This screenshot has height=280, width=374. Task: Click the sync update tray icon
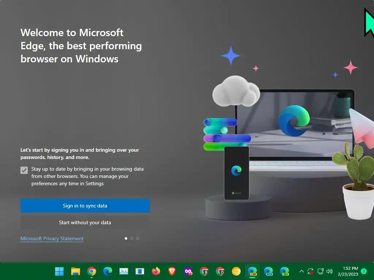pyautogui.click(x=310, y=271)
